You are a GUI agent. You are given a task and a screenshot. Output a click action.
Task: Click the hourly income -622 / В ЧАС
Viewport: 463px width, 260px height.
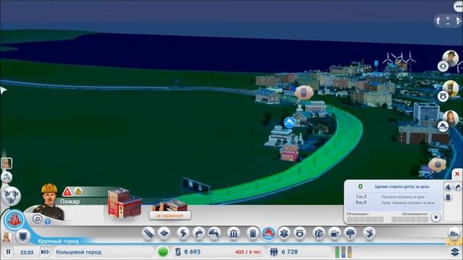pyautogui.click(x=248, y=252)
